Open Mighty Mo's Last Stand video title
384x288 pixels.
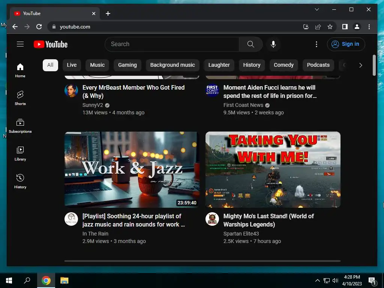pyautogui.click(x=268, y=220)
